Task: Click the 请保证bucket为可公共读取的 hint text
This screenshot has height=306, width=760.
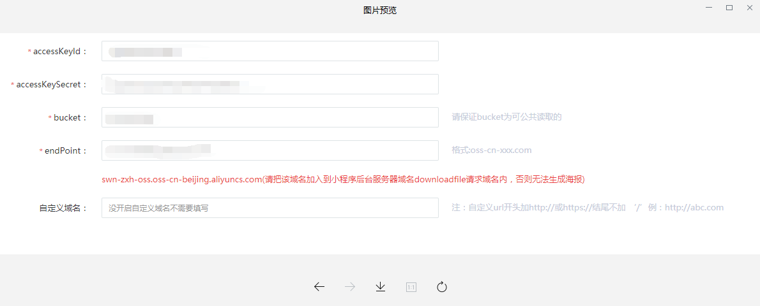Action: coord(506,117)
